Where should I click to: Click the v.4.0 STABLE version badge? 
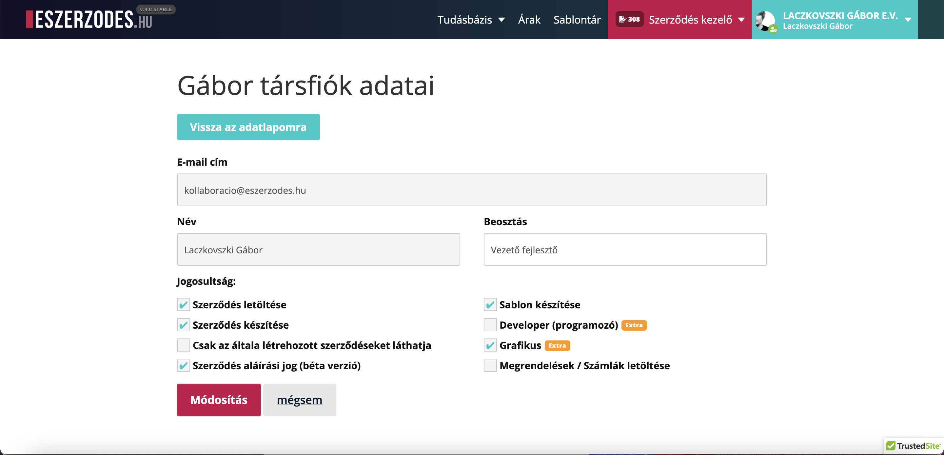coord(155,9)
